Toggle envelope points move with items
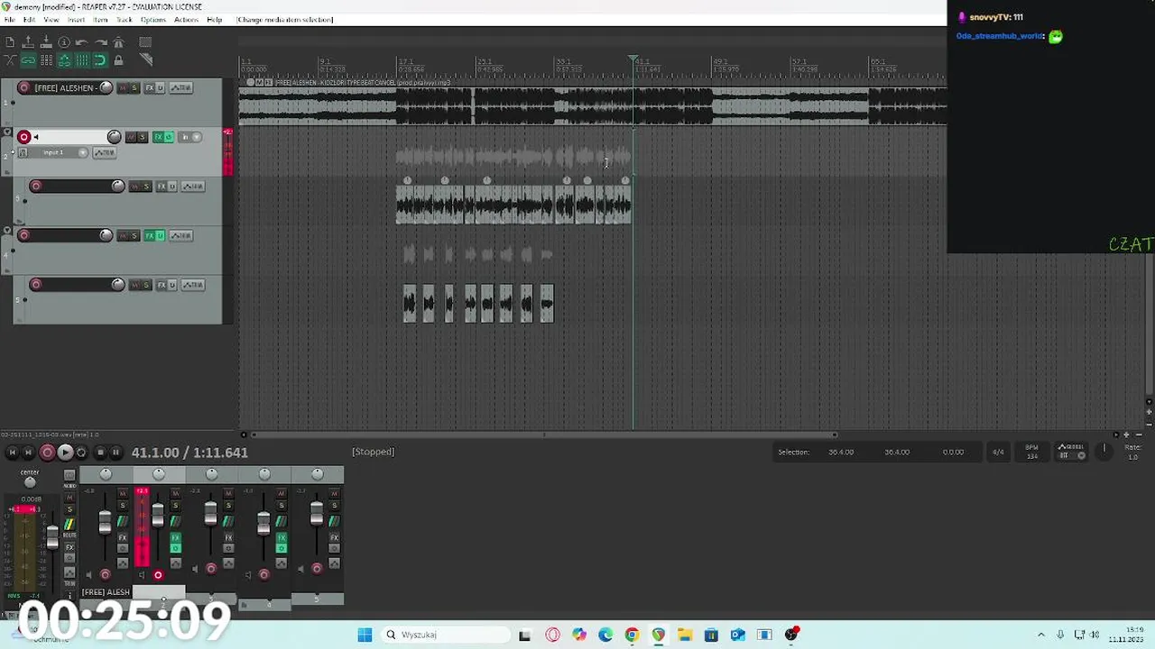 [x=64, y=60]
